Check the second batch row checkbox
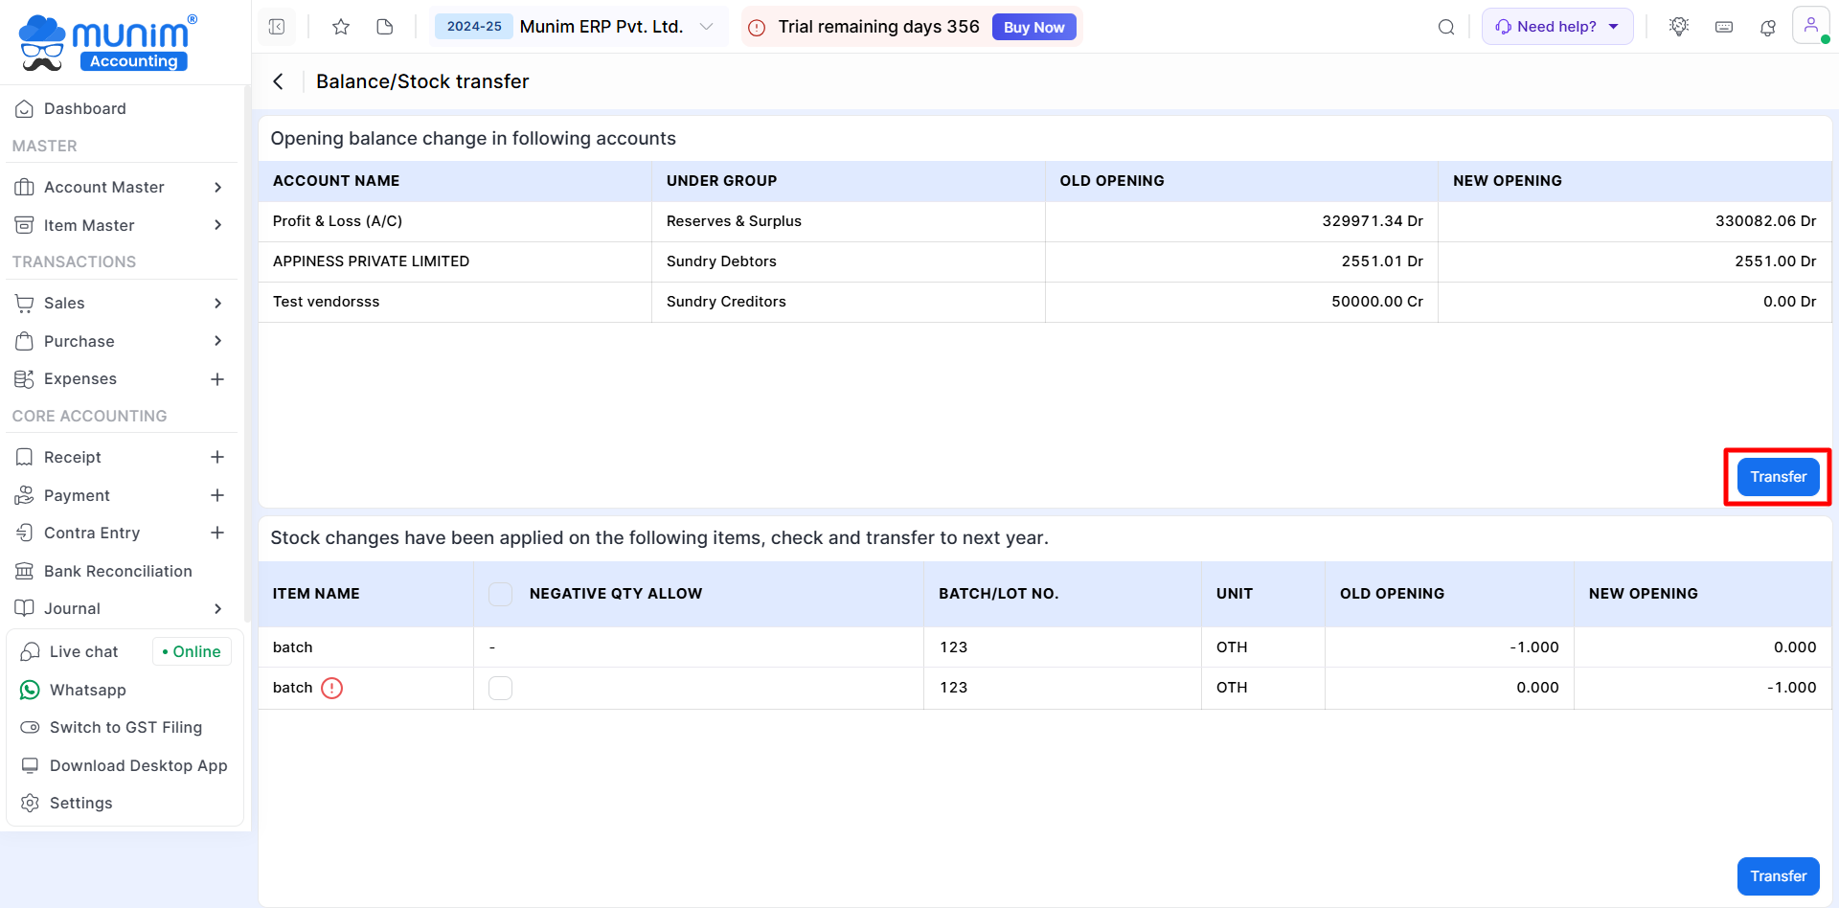This screenshot has width=1839, height=908. point(500,688)
